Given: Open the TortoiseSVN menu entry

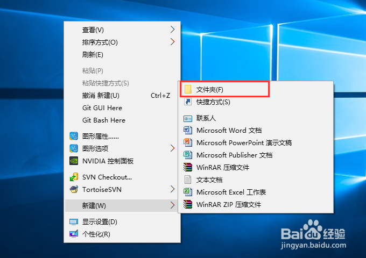Looking at the screenshot, I should [122, 190].
